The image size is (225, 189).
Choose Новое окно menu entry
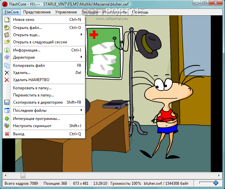click(x=44, y=20)
